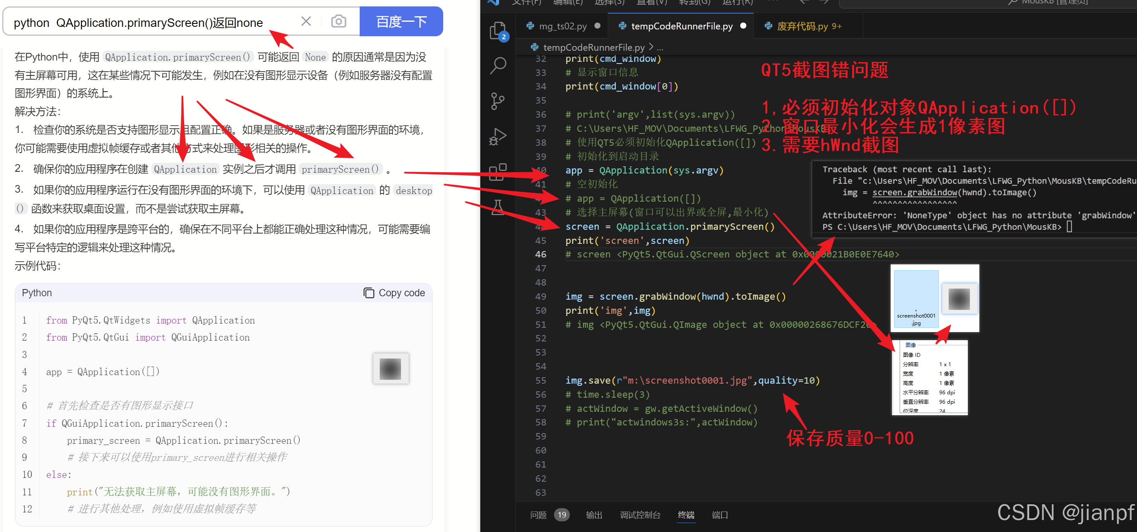
Task: Click the camera image search icon
Action: pyautogui.click(x=338, y=21)
